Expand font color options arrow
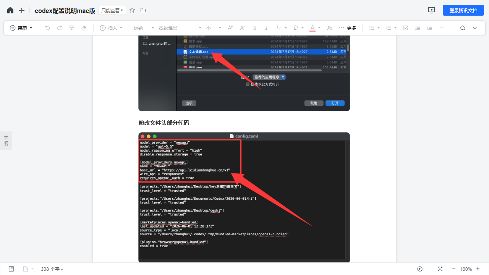 [x=319, y=28]
